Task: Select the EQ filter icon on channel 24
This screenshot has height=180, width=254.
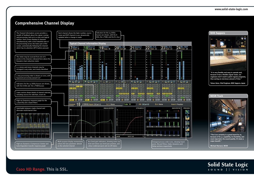Action: pos(181,82)
